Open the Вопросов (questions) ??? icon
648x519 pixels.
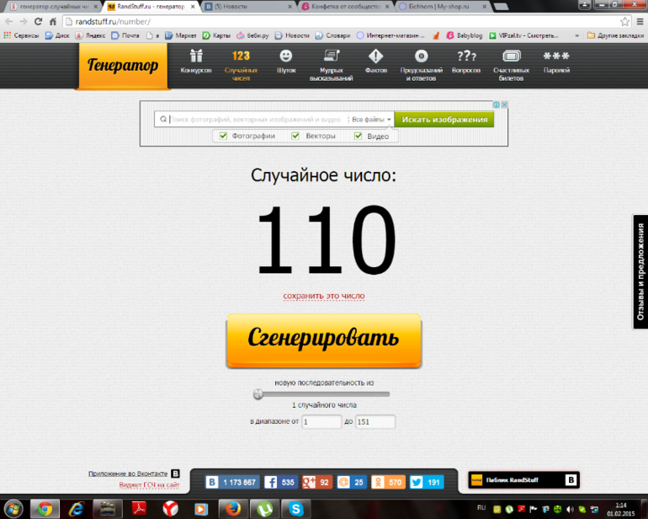point(465,57)
